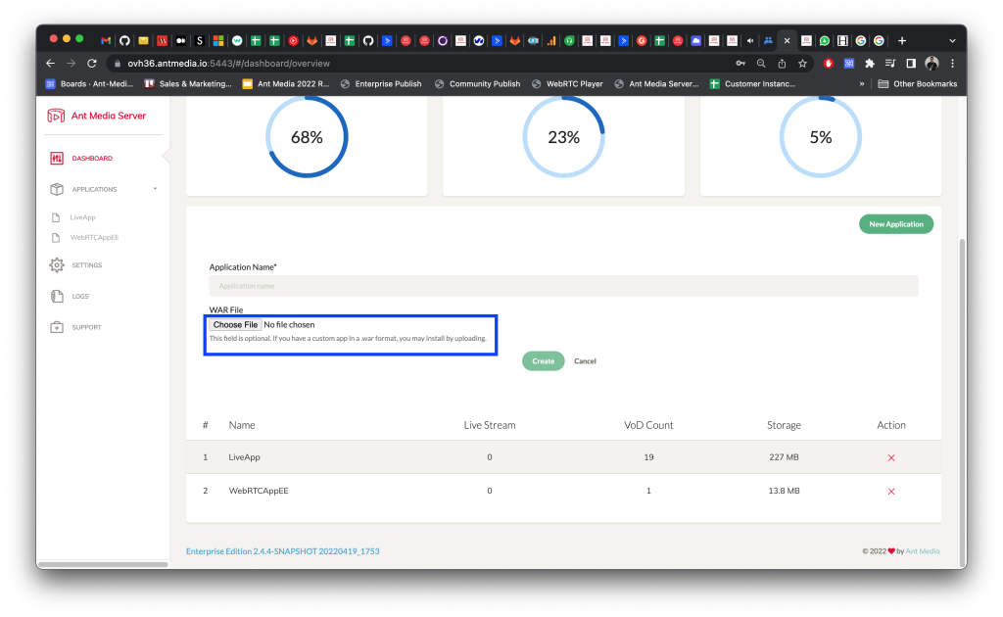Click the 5% usage gauge
Image resolution: width=1003 pixels, height=617 pixels.
[821, 137]
